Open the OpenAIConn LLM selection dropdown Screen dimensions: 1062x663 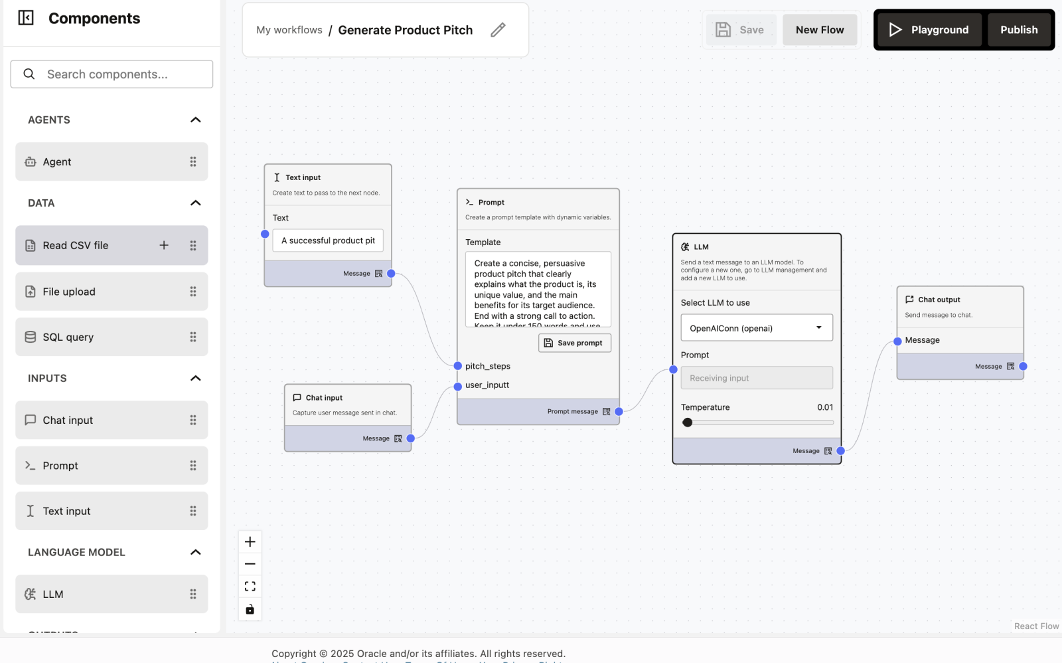click(x=756, y=328)
